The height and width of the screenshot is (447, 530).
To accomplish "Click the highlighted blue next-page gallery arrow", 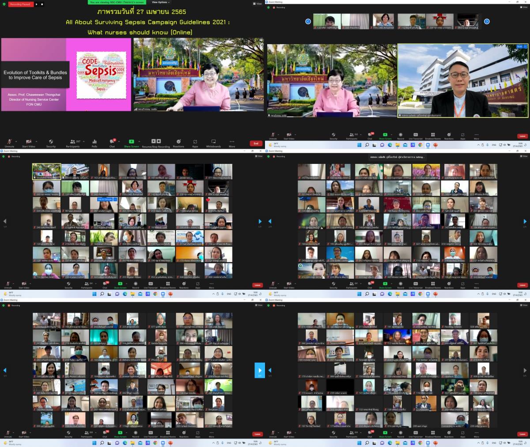I will pyautogui.click(x=260, y=371).
